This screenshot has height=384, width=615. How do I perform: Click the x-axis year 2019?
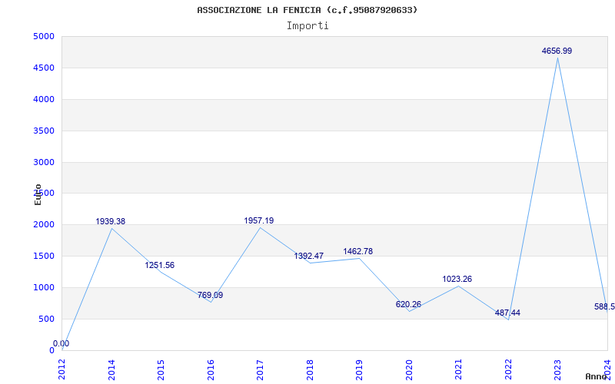click(359, 369)
